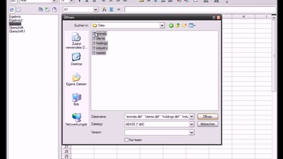
Task: Click the dialog help question-mark button
Action: (214, 18)
